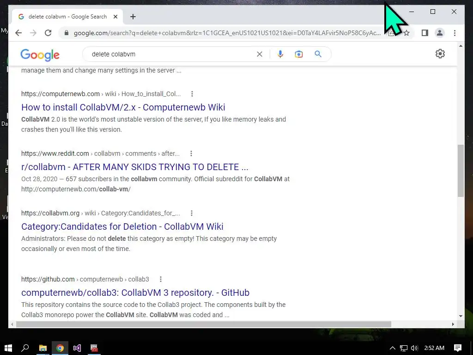Show hidden system tray icons
Screen dimensions: 473x355
coord(393,348)
